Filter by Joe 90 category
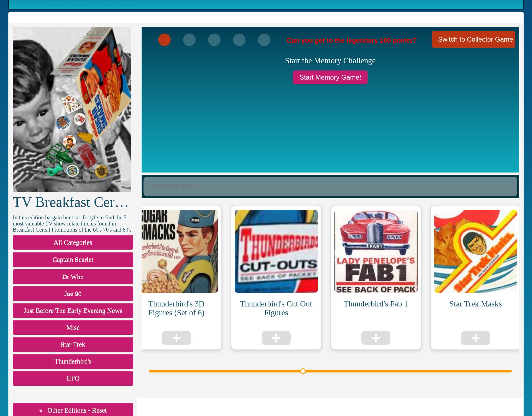Screen dimensions: 532x416 click(73, 294)
